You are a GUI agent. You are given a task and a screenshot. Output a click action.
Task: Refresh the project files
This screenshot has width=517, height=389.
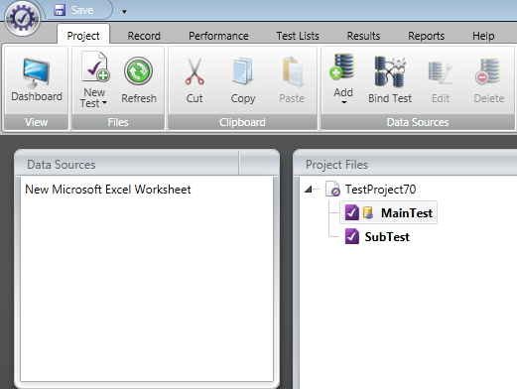[x=139, y=79]
